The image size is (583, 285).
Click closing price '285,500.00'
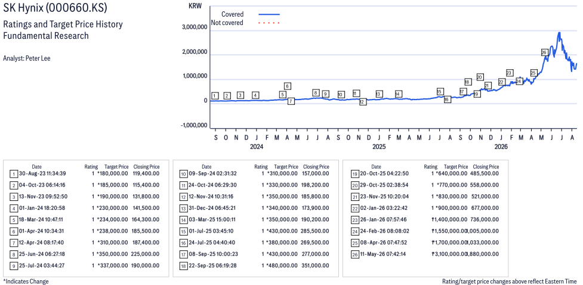(x=314, y=231)
